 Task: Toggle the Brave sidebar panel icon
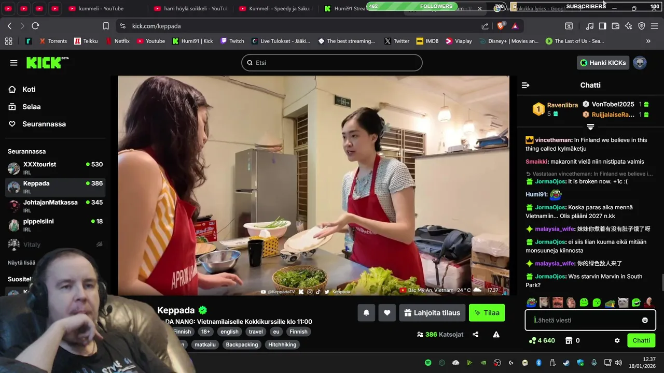[x=602, y=26]
